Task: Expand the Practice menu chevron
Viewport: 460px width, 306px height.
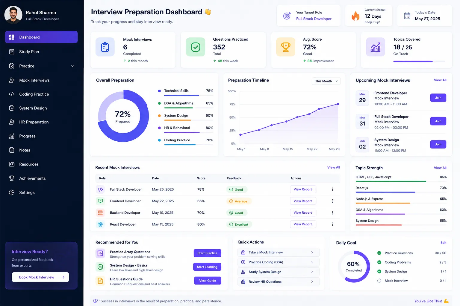Action: [x=73, y=66]
